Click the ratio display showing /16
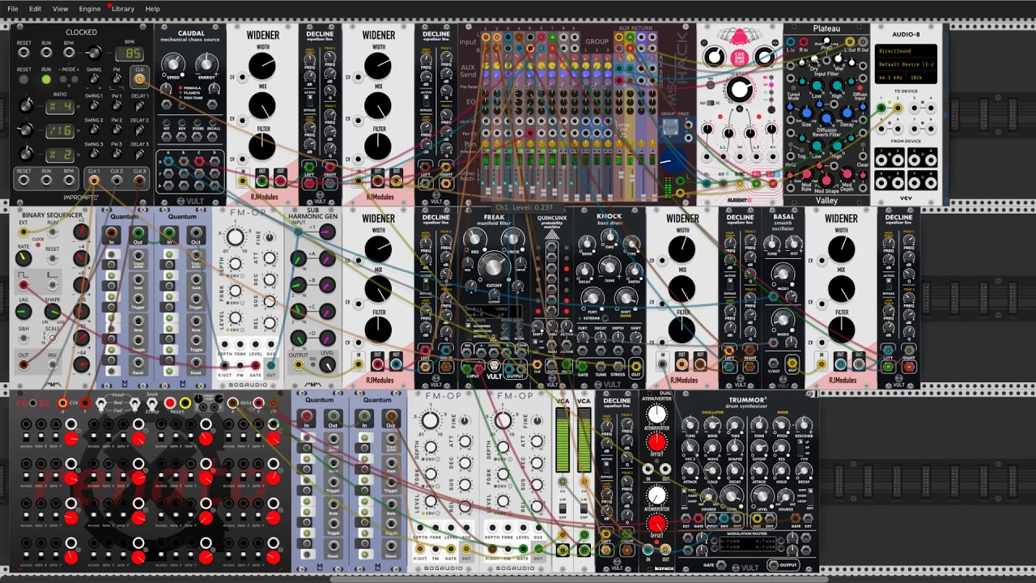 coord(60,130)
